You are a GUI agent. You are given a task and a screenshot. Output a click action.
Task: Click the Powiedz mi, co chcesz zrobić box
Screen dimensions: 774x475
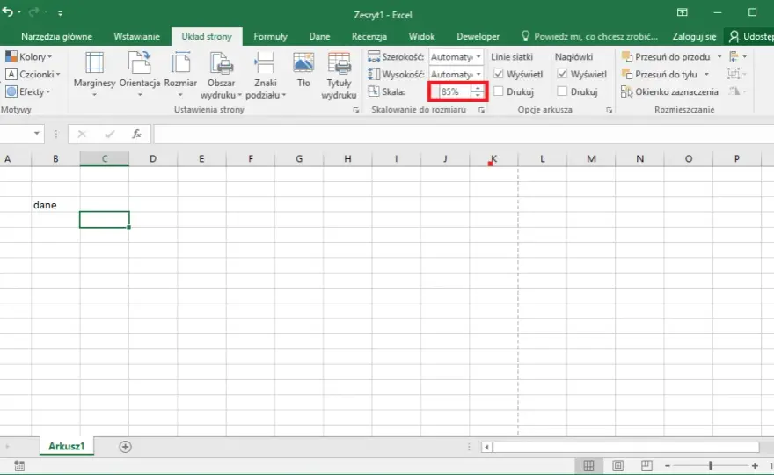[x=590, y=37]
